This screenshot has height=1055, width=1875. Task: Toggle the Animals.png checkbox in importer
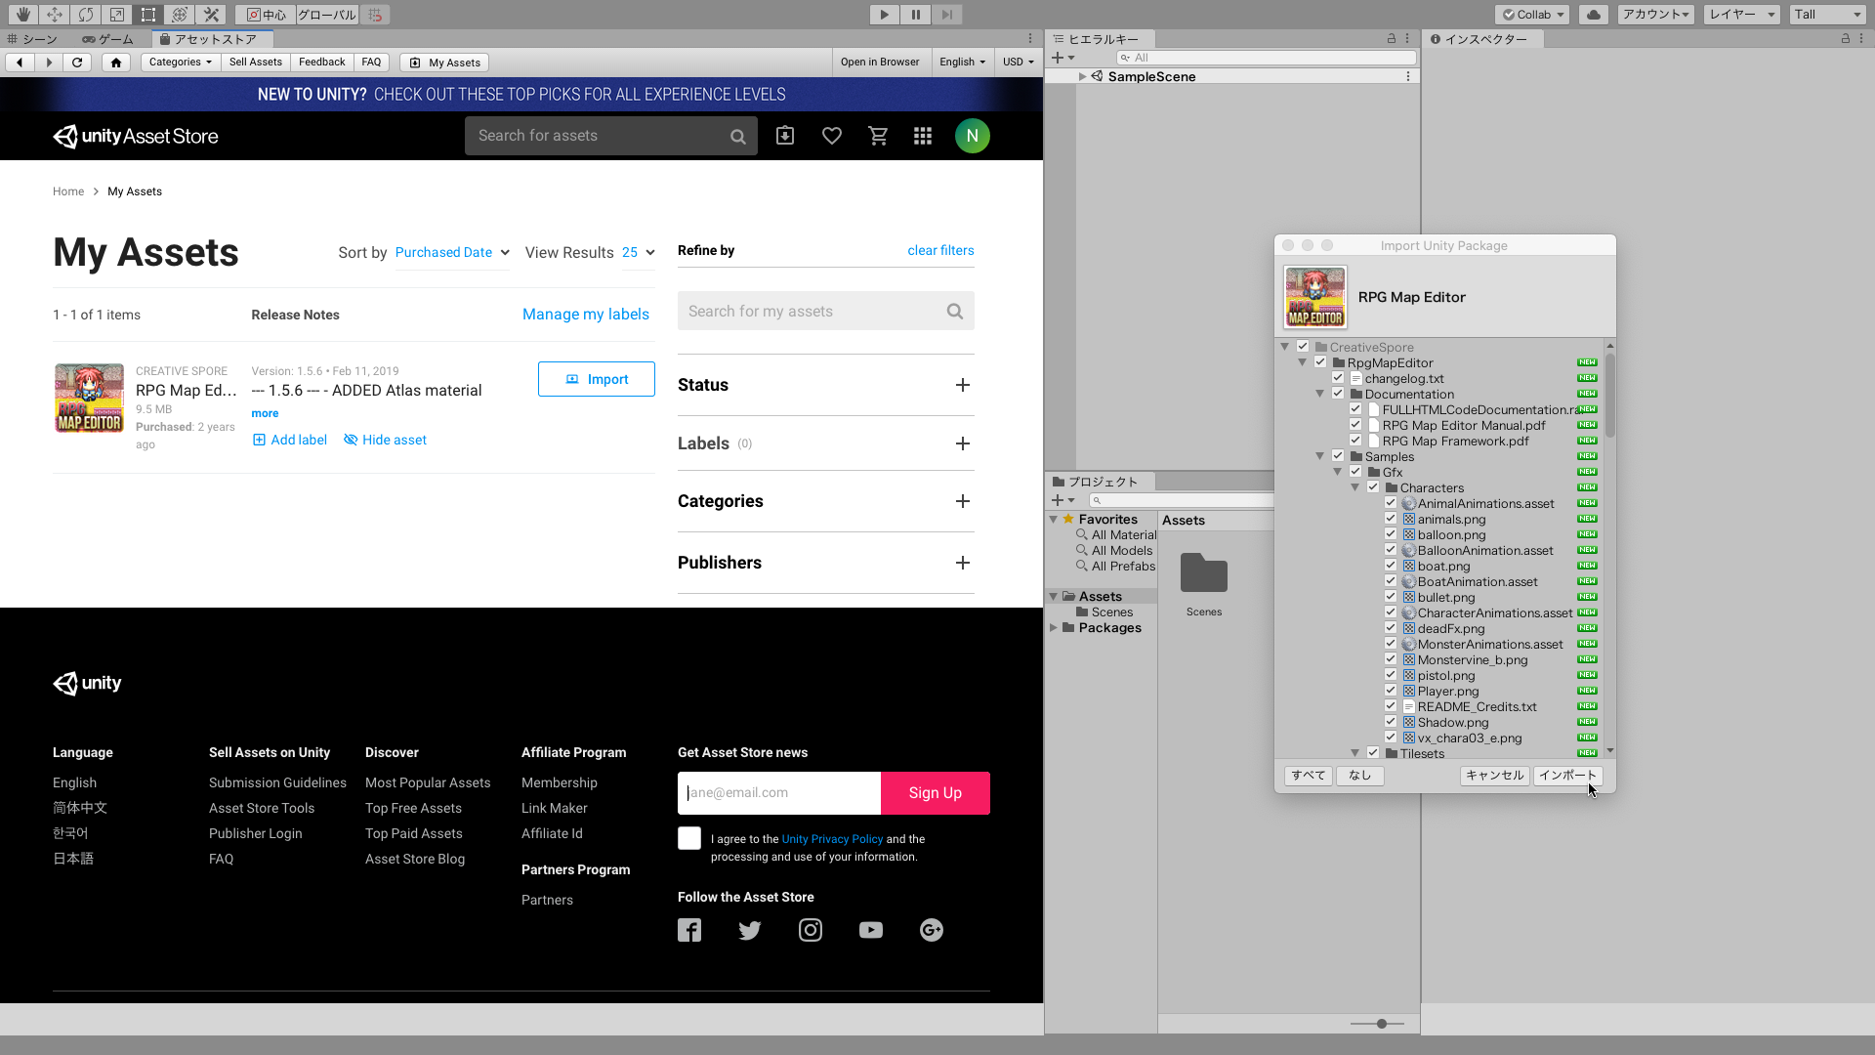pos(1391,519)
